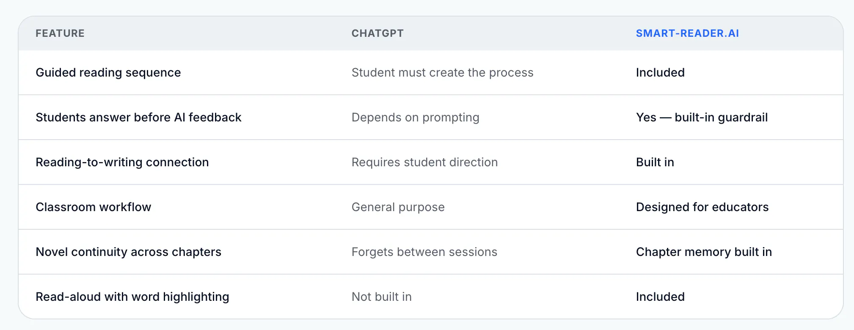Select 'Novel continuity across chapters' label
This screenshot has height=330, width=854.
click(x=128, y=252)
